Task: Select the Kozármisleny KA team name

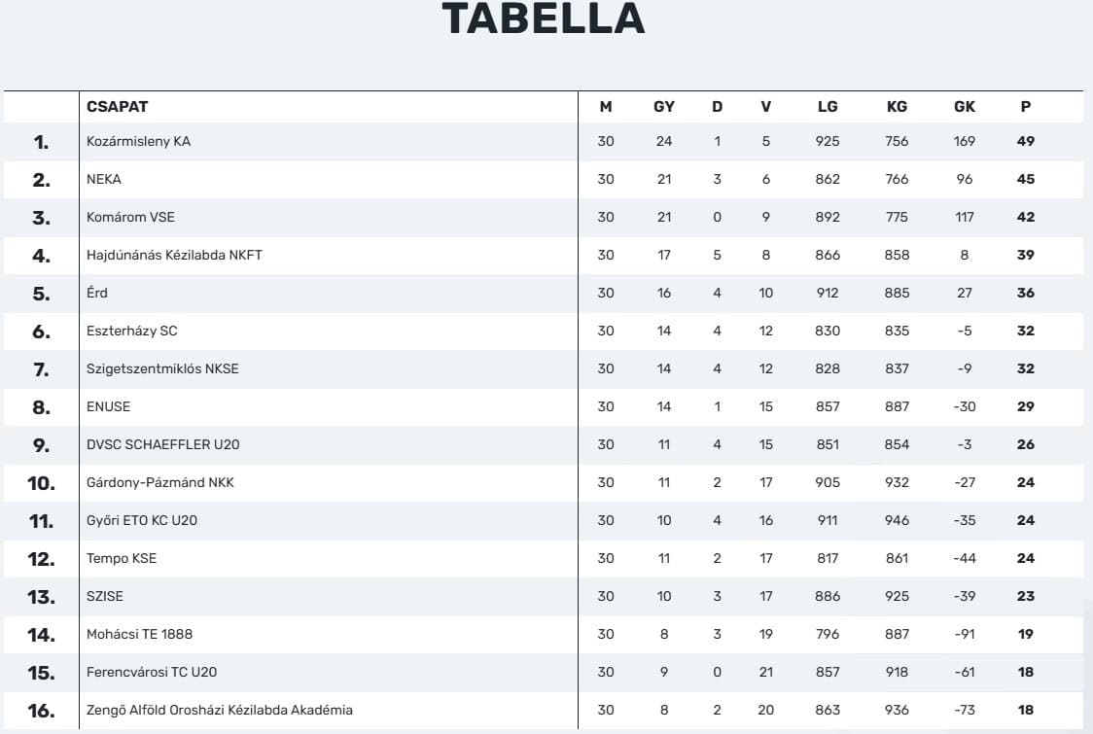Action: pos(138,142)
